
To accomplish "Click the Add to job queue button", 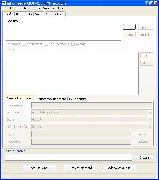I will point(119,168).
